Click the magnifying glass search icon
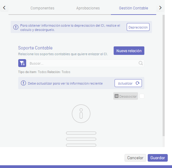 click(x=141, y=63)
